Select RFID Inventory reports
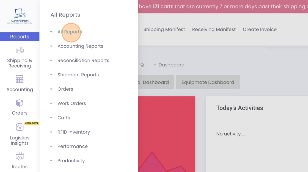Viewport: 308px width, 172px height. point(74,132)
